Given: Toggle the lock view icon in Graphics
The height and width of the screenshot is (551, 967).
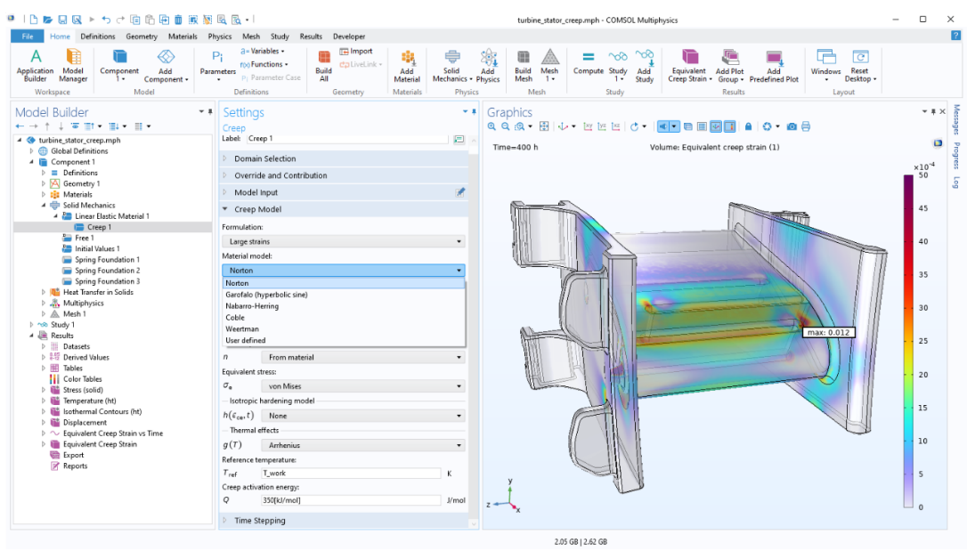Looking at the screenshot, I should pyautogui.click(x=748, y=126).
